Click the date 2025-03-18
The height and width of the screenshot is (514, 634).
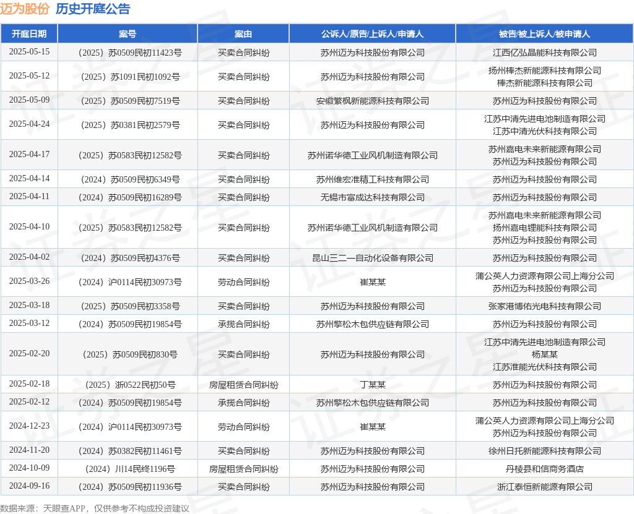29,305
